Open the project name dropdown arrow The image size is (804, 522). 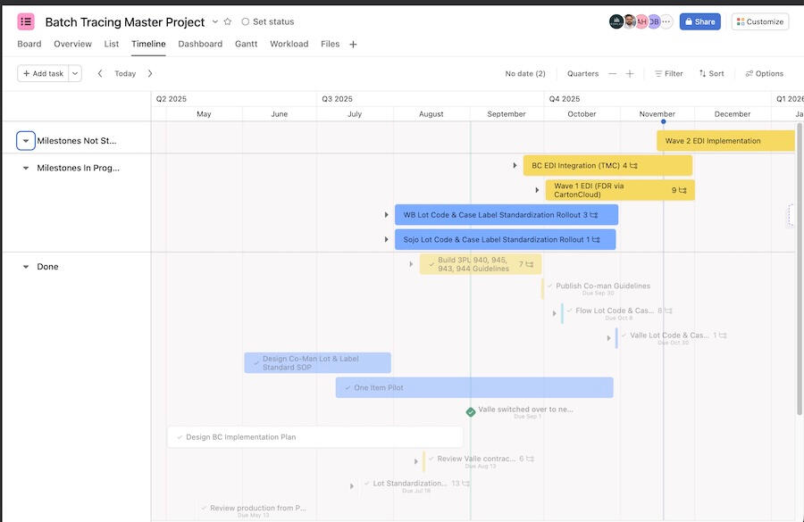pos(216,20)
